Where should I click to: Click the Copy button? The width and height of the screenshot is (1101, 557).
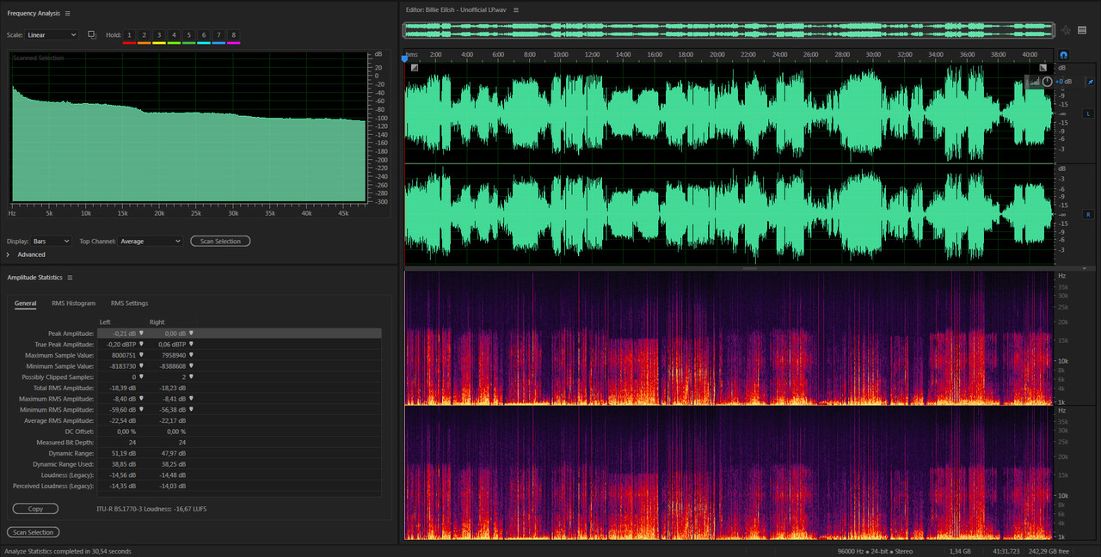[x=35, y=509]
